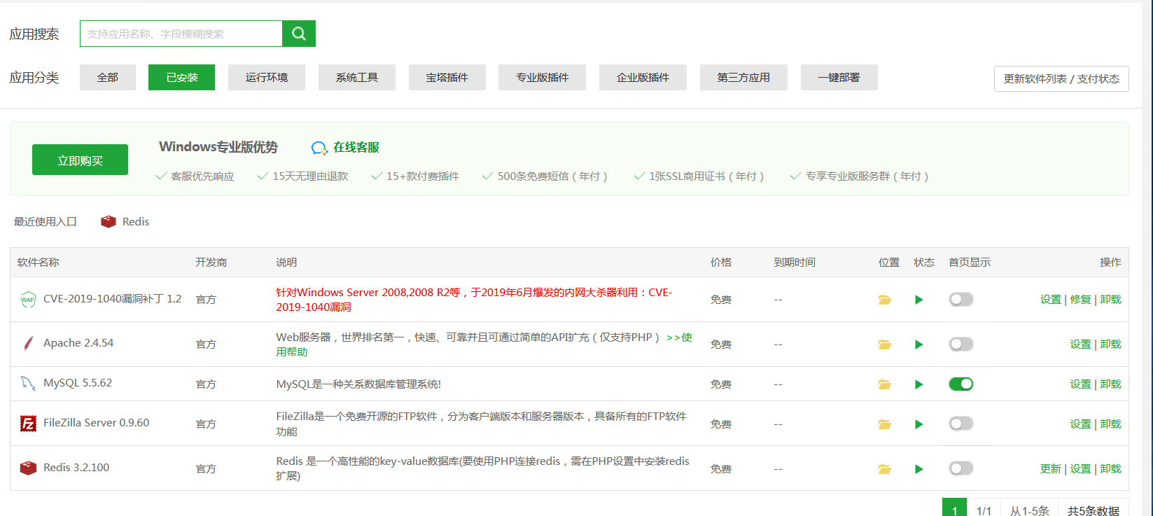Click the green search magnifier button

pos(299,34)
